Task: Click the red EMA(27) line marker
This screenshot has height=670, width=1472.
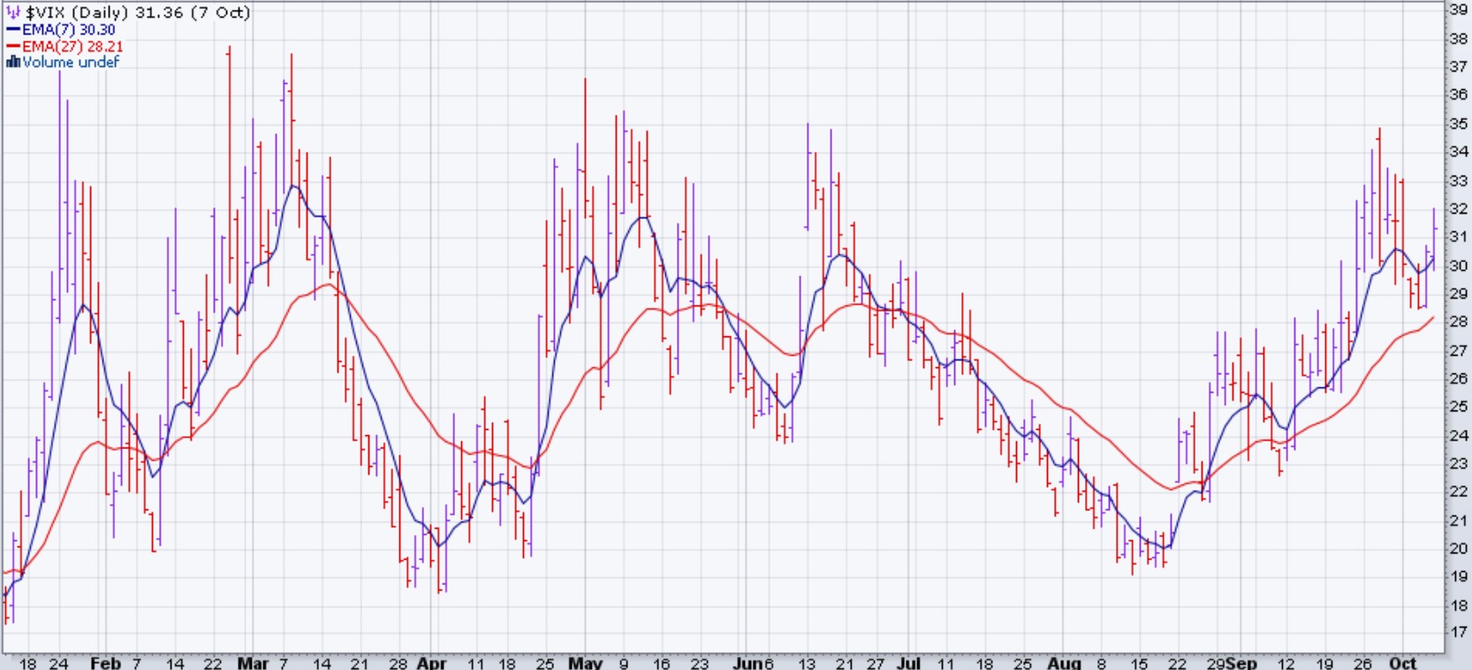Action: pyautogui.click(x=13, y=46)
